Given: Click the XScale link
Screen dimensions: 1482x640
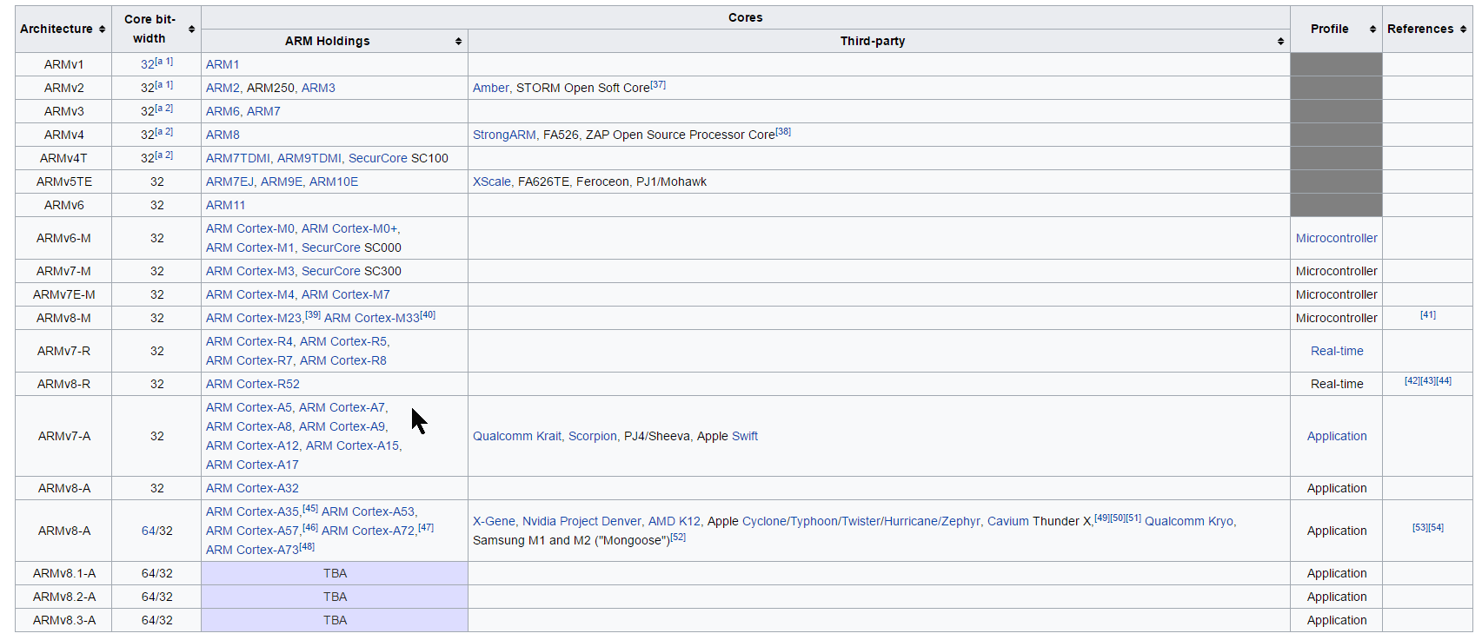Looking at the screenshot, I should 491,182.
